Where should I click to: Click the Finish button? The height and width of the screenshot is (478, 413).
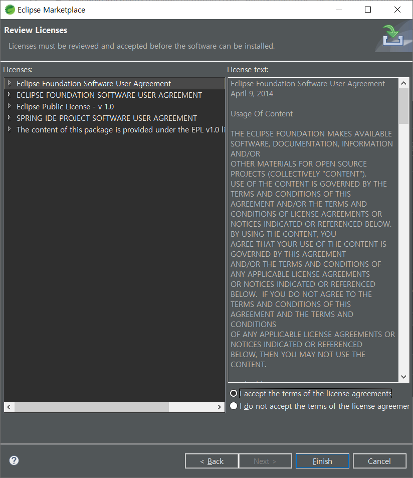[322, 461]
